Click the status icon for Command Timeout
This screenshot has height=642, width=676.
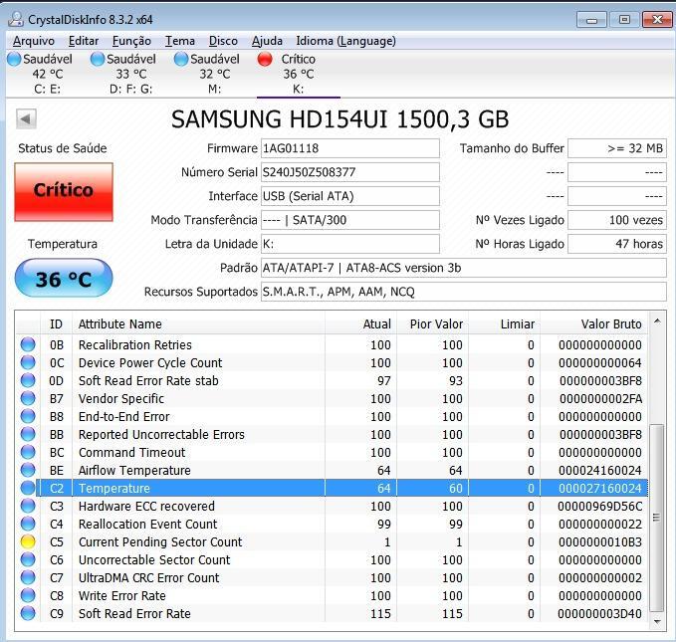pos(28,452)
